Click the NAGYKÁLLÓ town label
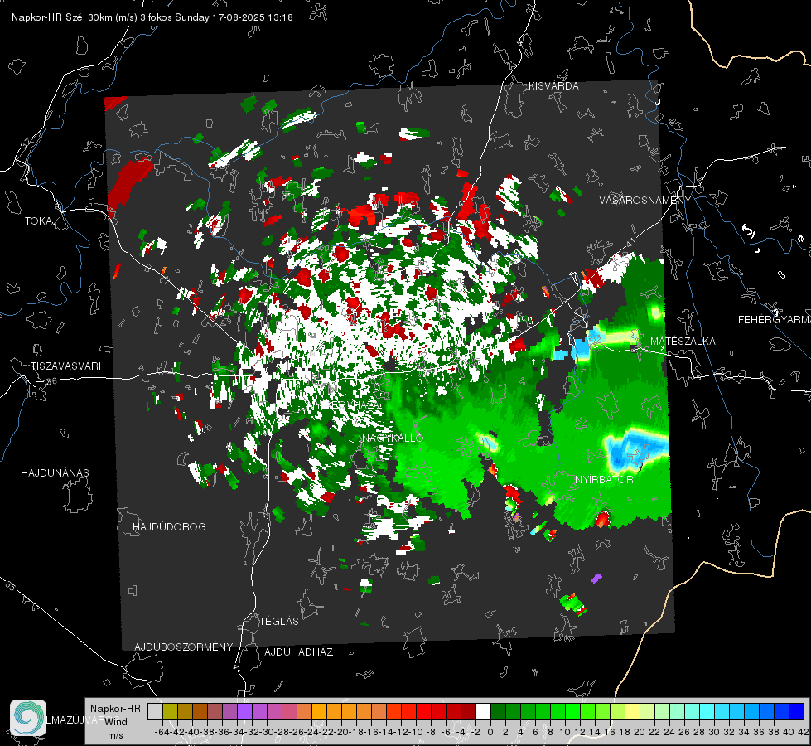The image size is (811, 746). [x=393, y=438]
